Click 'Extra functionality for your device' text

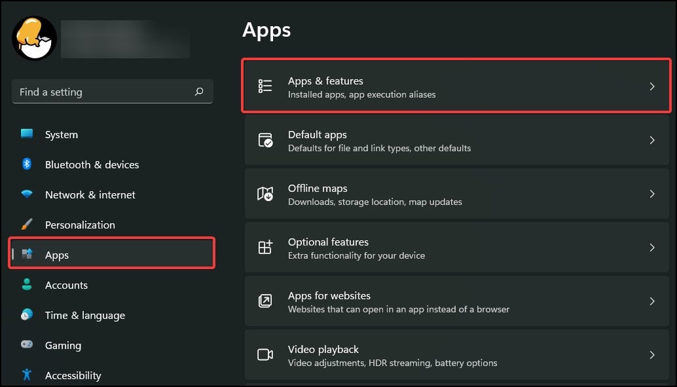356,255
